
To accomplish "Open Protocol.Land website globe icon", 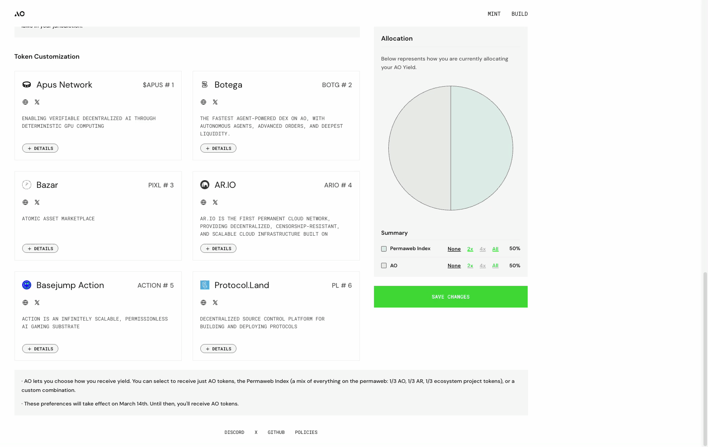I will [x=203, y=303].
